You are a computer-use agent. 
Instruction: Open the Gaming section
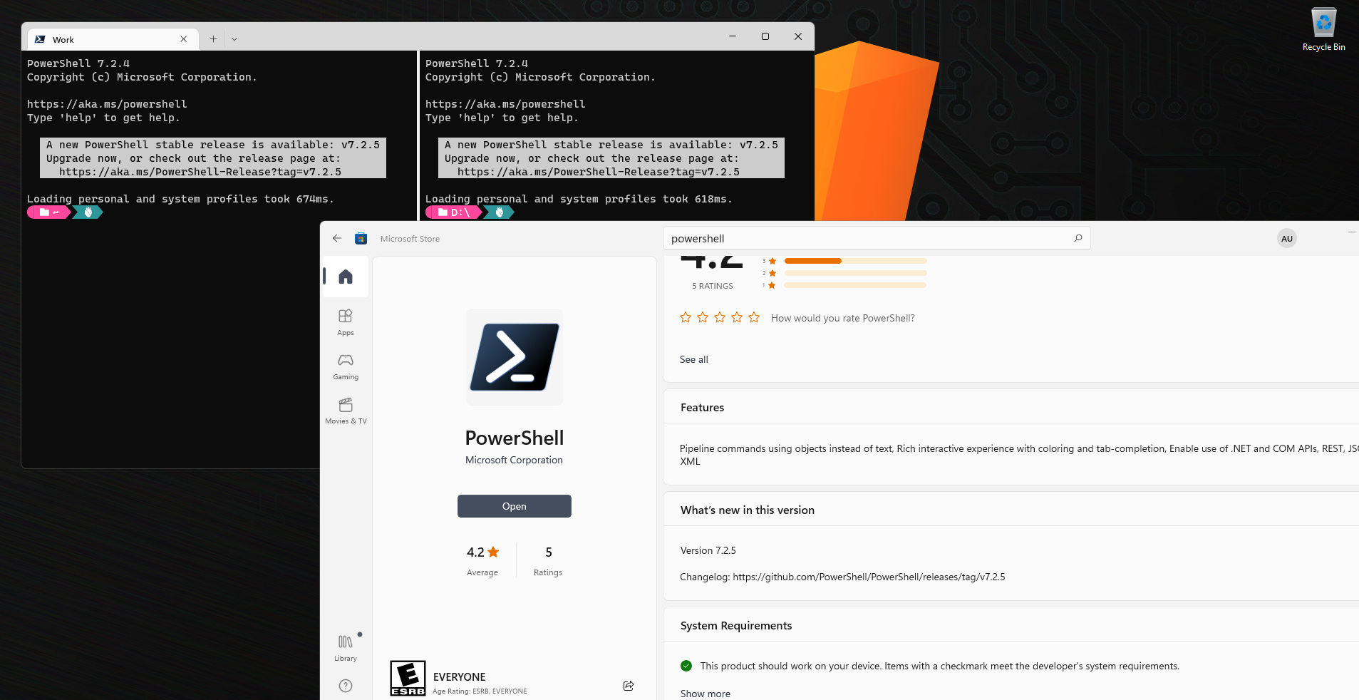(345, 366)
